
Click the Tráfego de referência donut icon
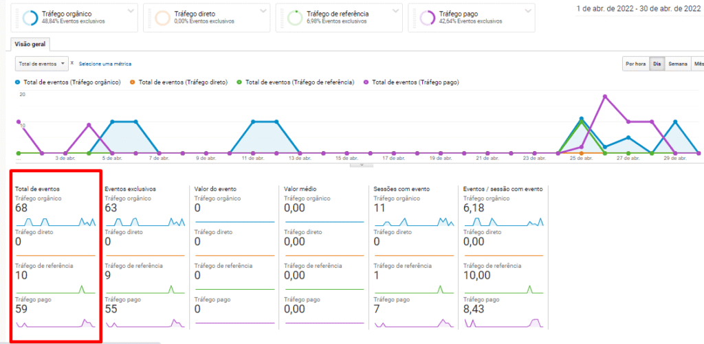pyautogui.click(x=295, y=18)
